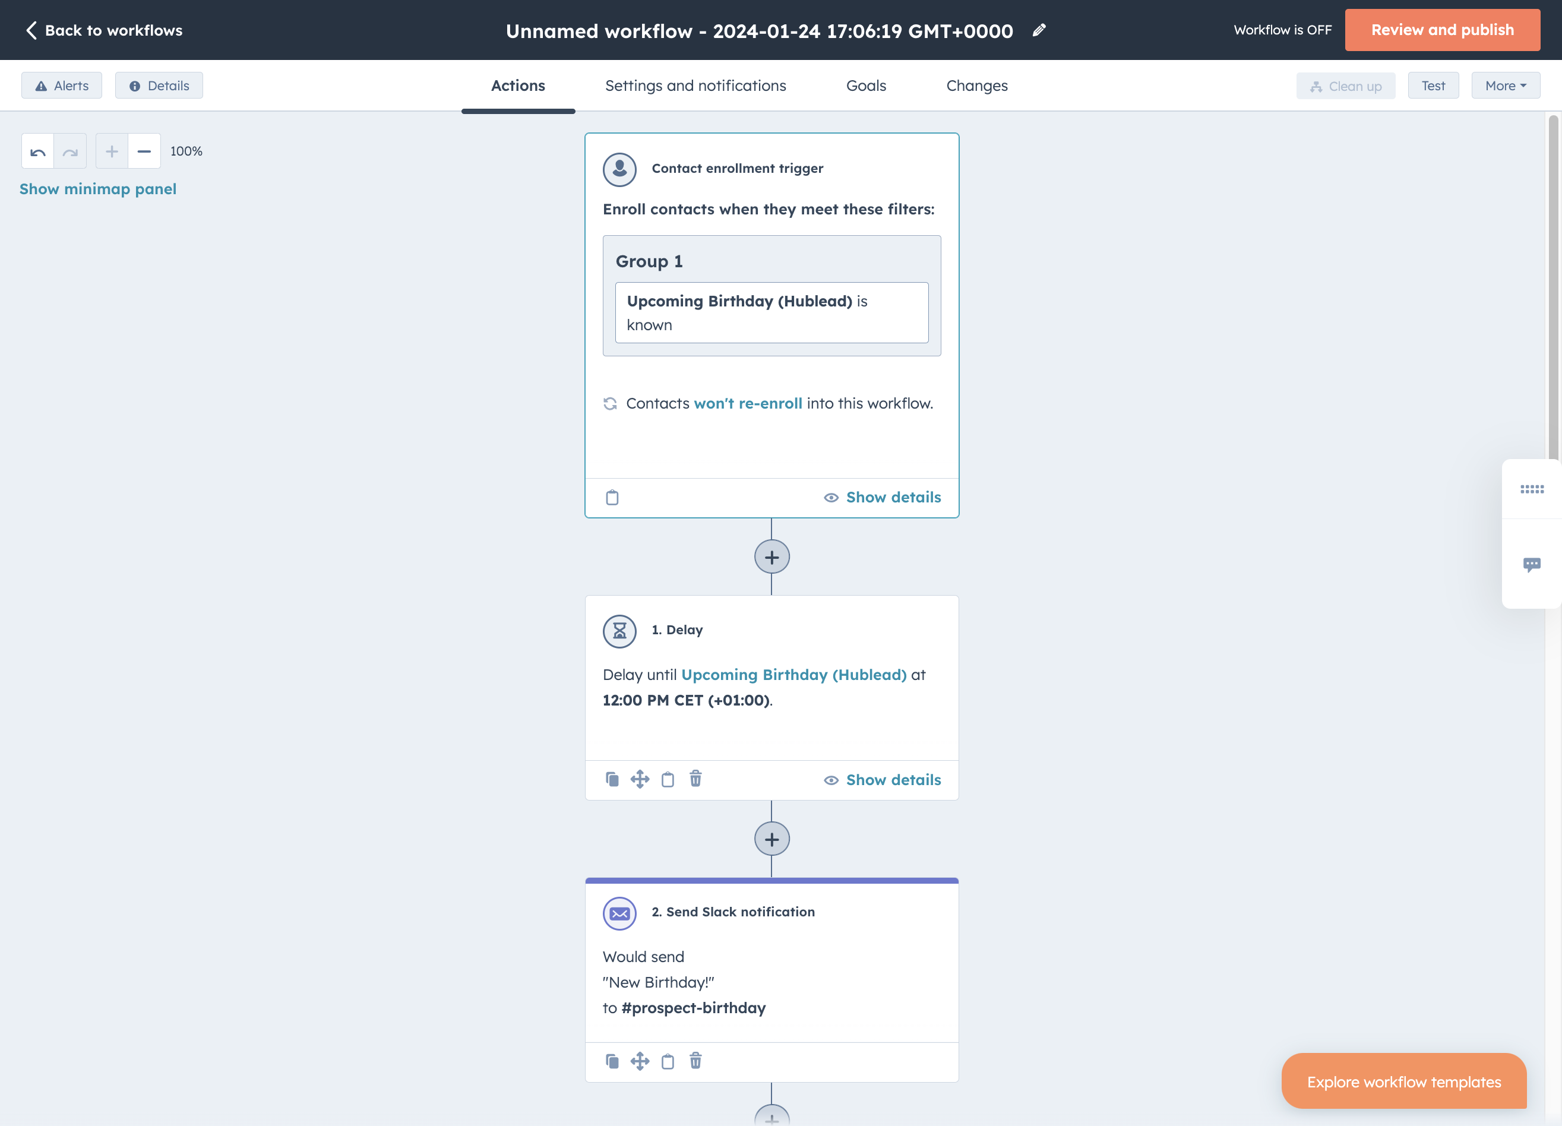Add action after the enrollment trigger
Viewport: 1562px width, 1126px height.
pyautogui.click(x=771, y=556)
